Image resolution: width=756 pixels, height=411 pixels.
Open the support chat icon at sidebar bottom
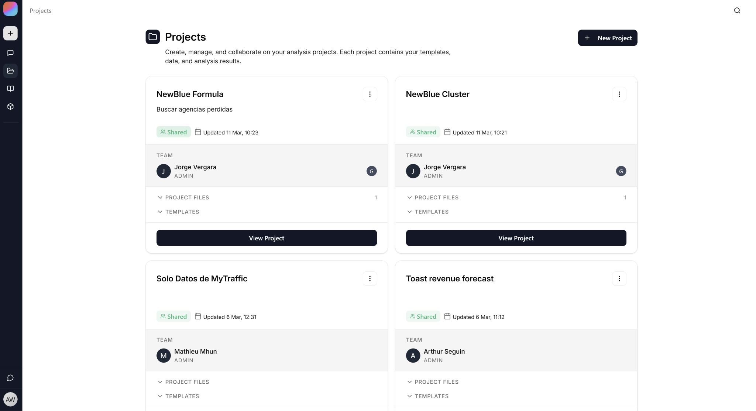point(10,377)
